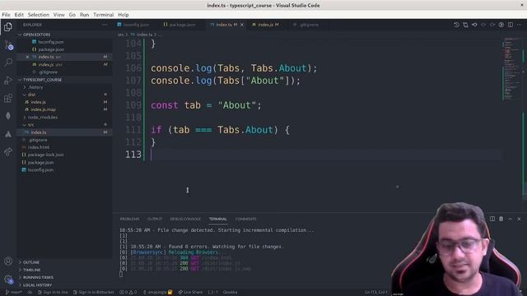Click the sync cloud icon in the status bar
The width and height of the screenshot is (527, 296).
pyautogui.click(x=30, y=293)
